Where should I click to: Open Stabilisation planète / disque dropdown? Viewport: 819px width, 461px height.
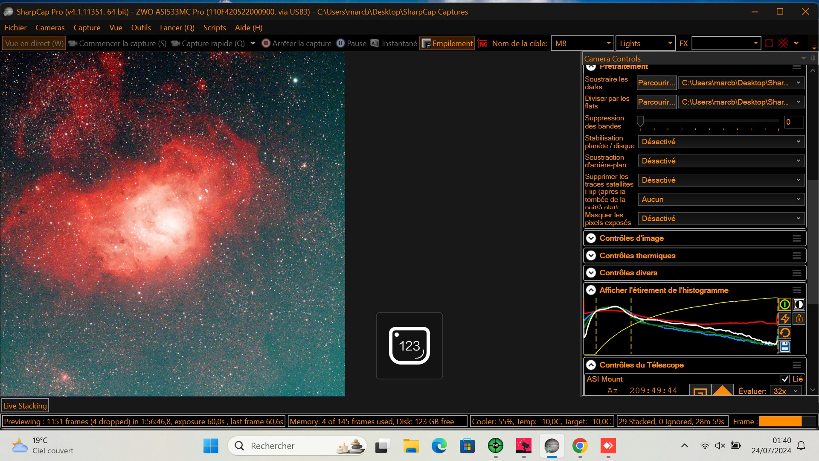[721, 142]
